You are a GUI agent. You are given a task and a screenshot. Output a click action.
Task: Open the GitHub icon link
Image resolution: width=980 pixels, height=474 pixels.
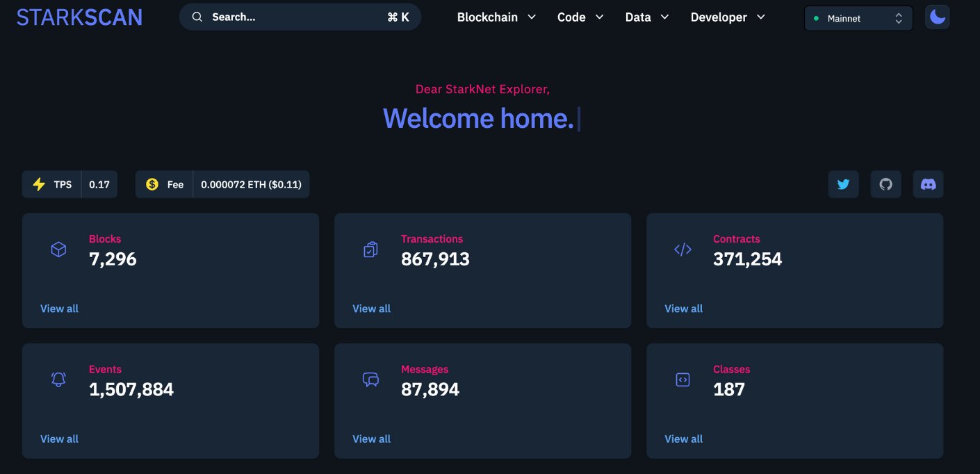click(885, 184)
